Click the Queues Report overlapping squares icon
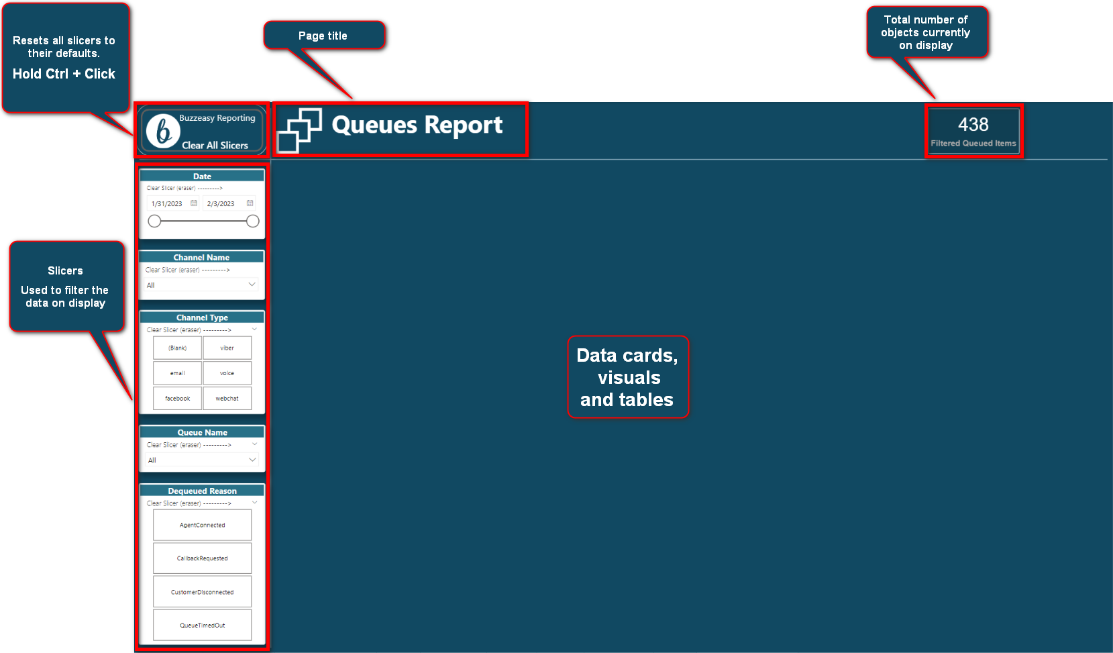Viewport: 1113px width, 653px height. [x=299, y=130]
